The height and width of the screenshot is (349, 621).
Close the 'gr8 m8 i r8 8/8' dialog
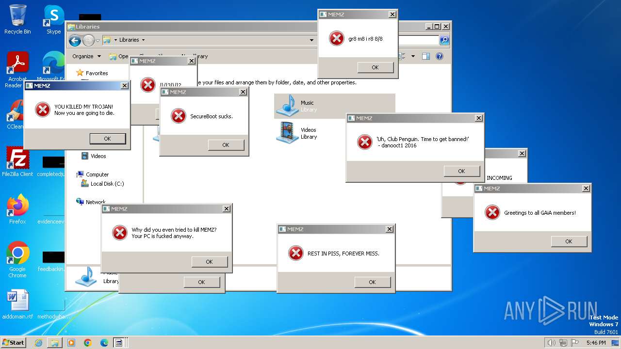pos(392,15)
